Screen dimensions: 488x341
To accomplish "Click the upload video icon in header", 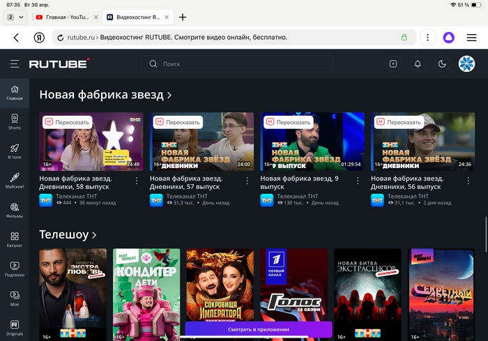I will [x=393, y=64].
